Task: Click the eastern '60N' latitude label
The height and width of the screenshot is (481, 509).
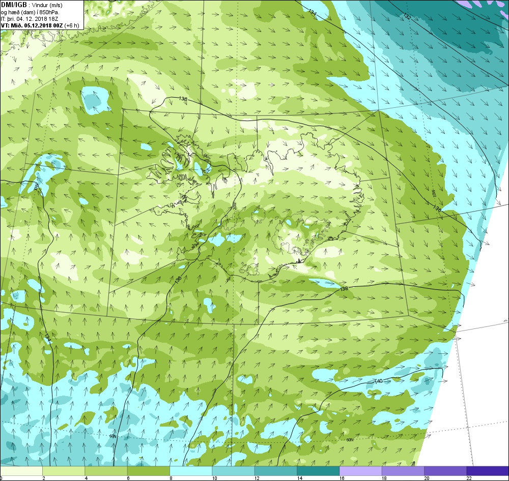Action: (x=350, y=440)
